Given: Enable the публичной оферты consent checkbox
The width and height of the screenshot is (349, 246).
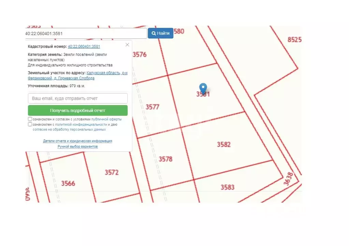Looking at the screenshot, I should [30, 118].
